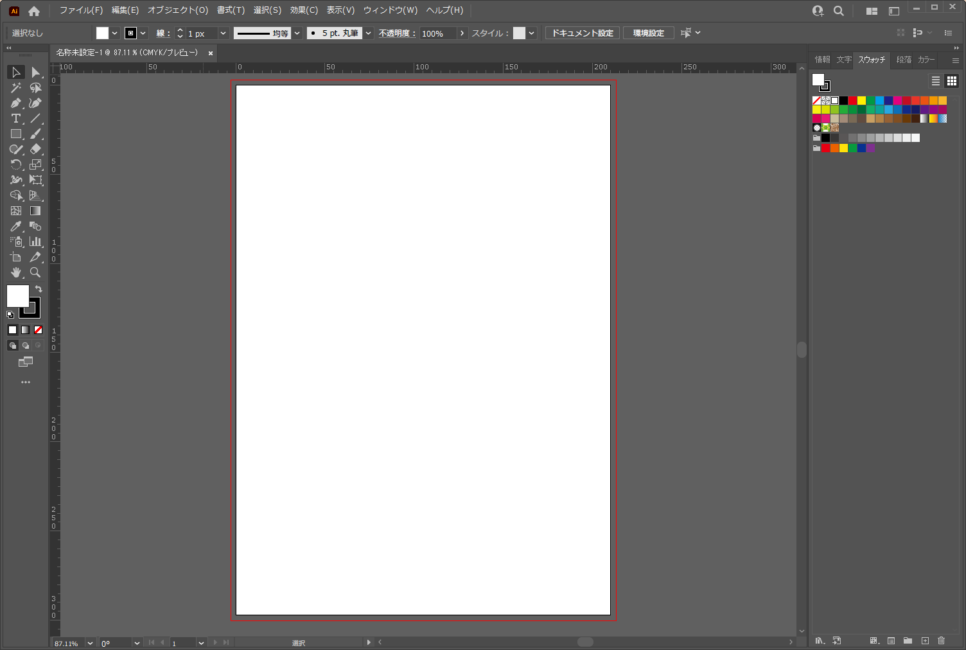Grab the Hand tool
The height and width of the screenshot is (650, 966).
click(x=16, y=272)
